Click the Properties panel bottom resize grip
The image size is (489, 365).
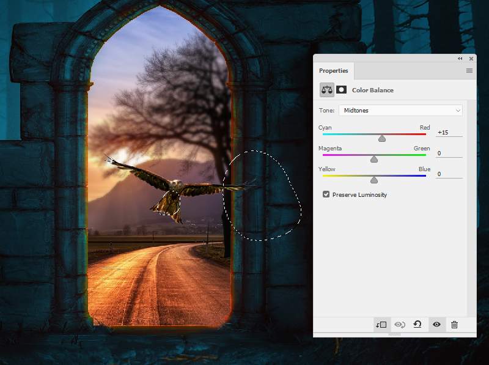pos(394,334)
